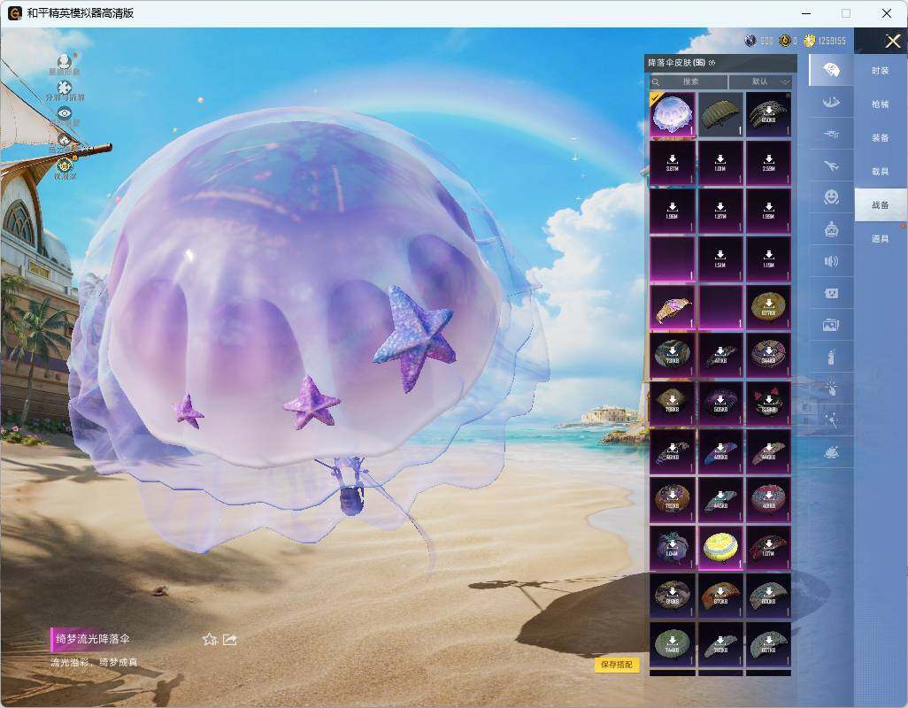Image resolution: width=908 pixels, height=708 pixels.
Task: Switch to the 枪械 tab
Action: pyautogui.click(x=881, y=104)
